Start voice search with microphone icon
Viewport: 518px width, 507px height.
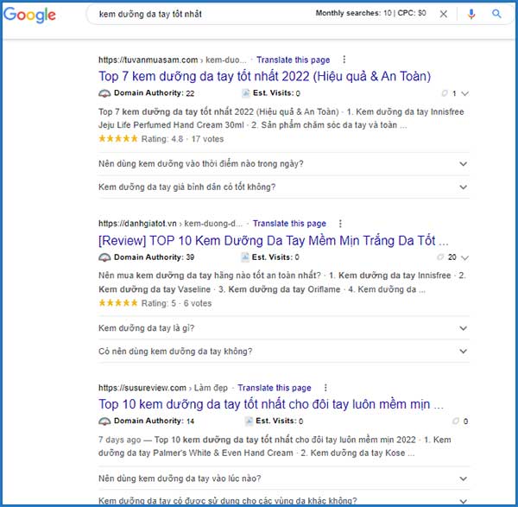pyautogui.click(x=471, y=14)
